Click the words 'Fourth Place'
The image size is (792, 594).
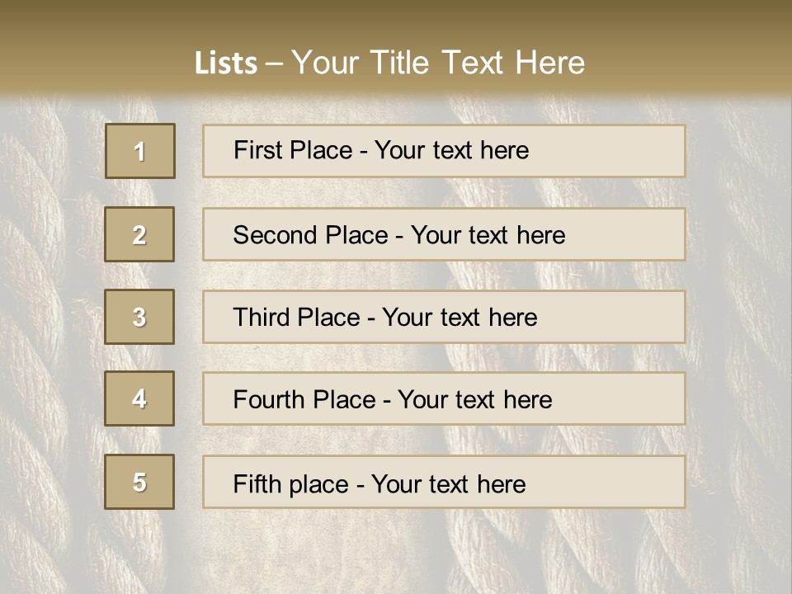[304, 399]
